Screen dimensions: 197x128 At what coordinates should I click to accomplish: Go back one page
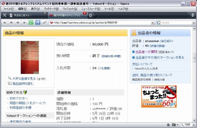coord(11,23)
